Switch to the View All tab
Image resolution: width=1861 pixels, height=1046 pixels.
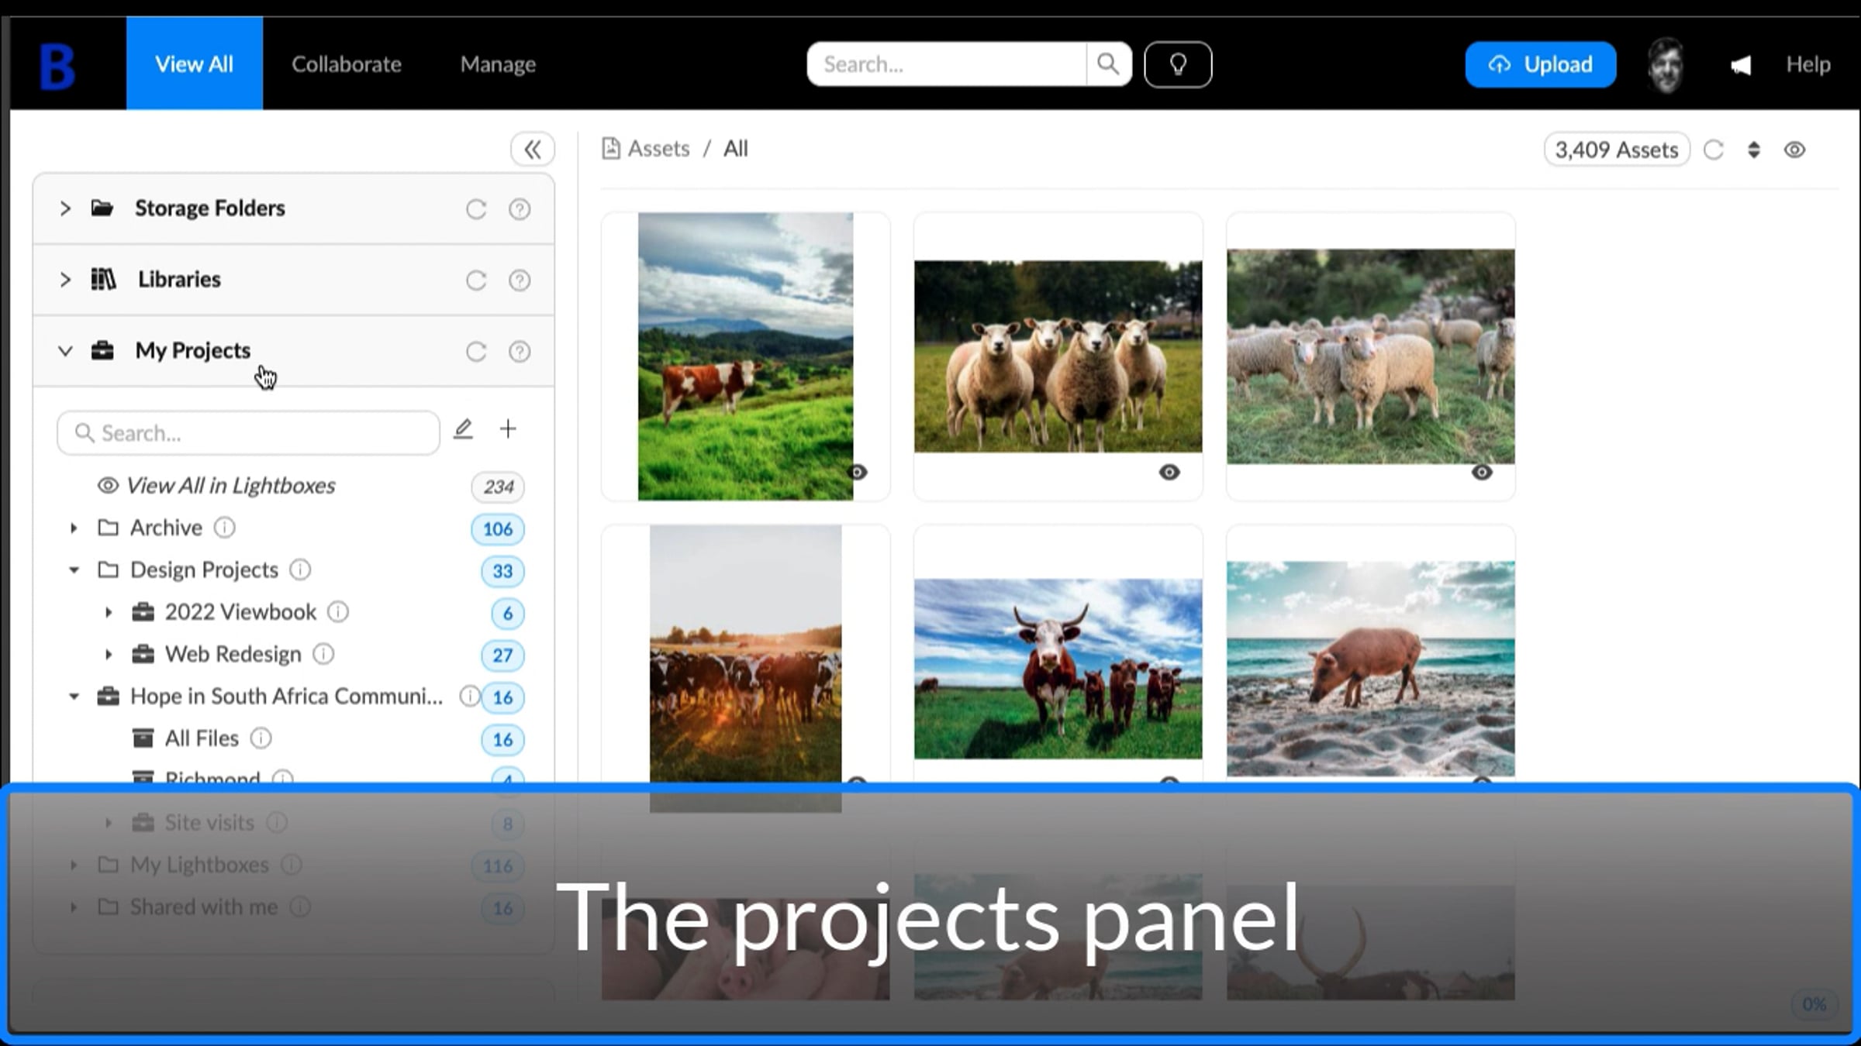(x=195, y=64)
